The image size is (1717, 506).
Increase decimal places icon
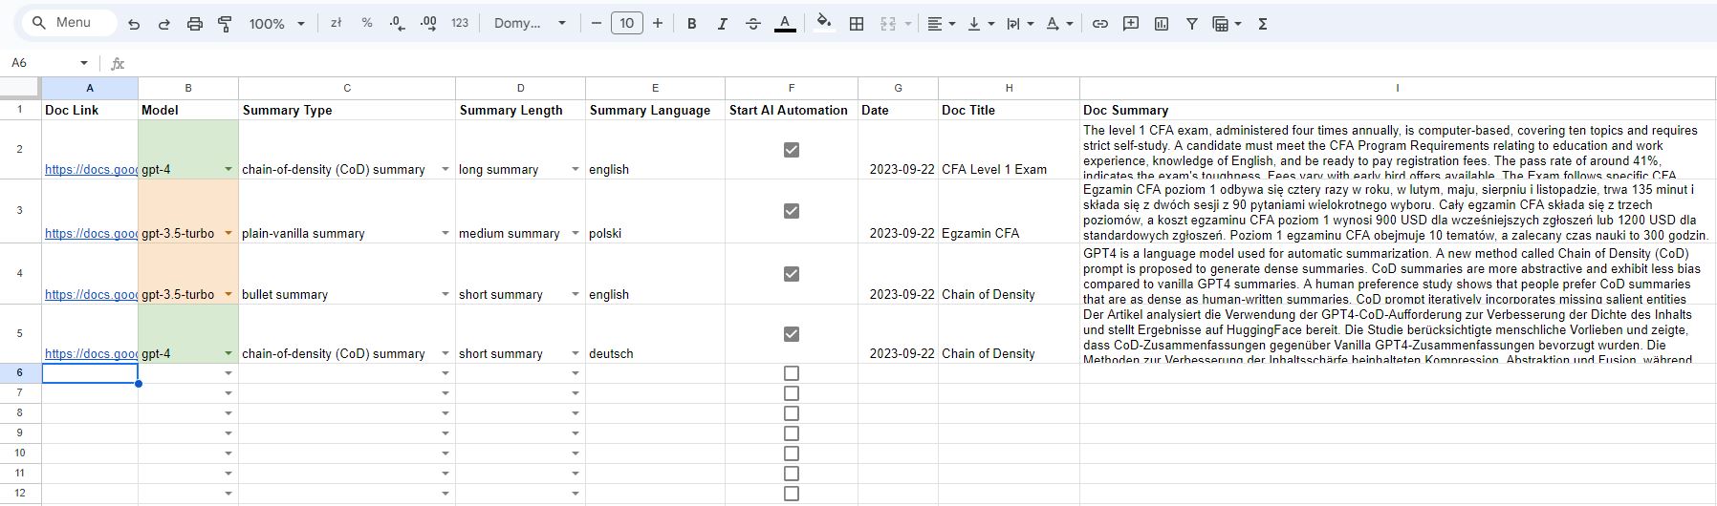point(428,23)
